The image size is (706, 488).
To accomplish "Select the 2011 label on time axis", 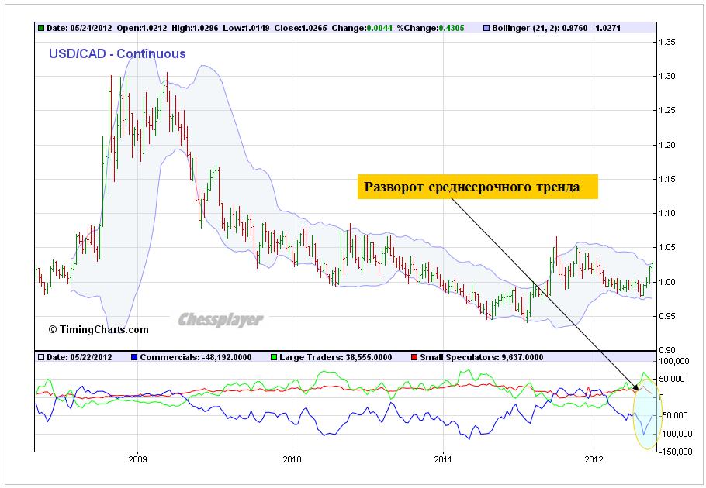I will (441, 457).
